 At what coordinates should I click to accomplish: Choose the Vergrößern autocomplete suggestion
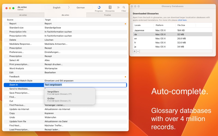tap(70, 93)
